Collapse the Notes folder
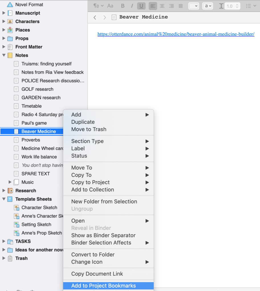 pyautogui.click(x=3, y=55)
